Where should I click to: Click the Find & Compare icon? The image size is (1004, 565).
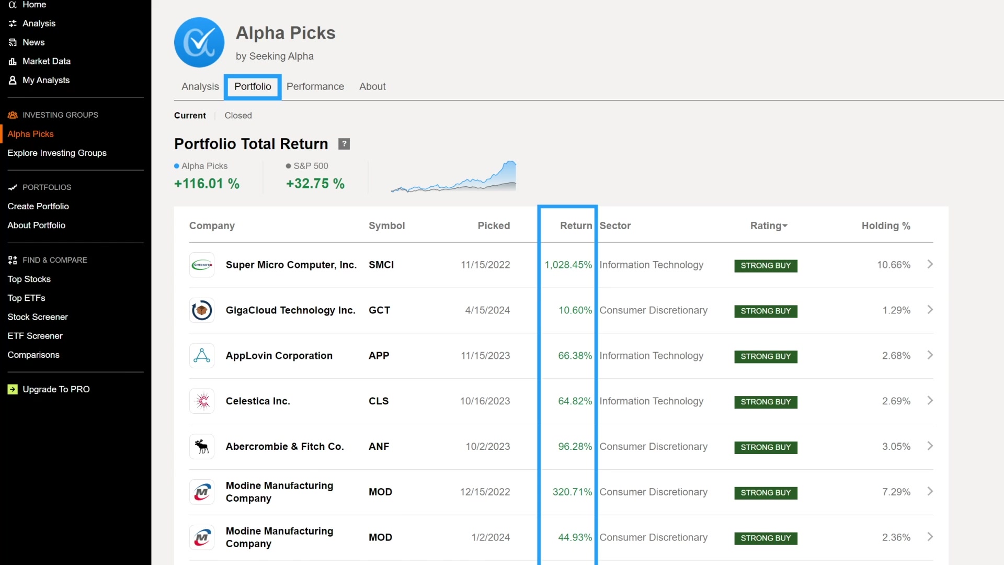13,260
